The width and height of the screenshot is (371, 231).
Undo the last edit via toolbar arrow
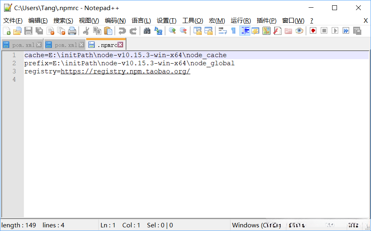pos(122,31)
